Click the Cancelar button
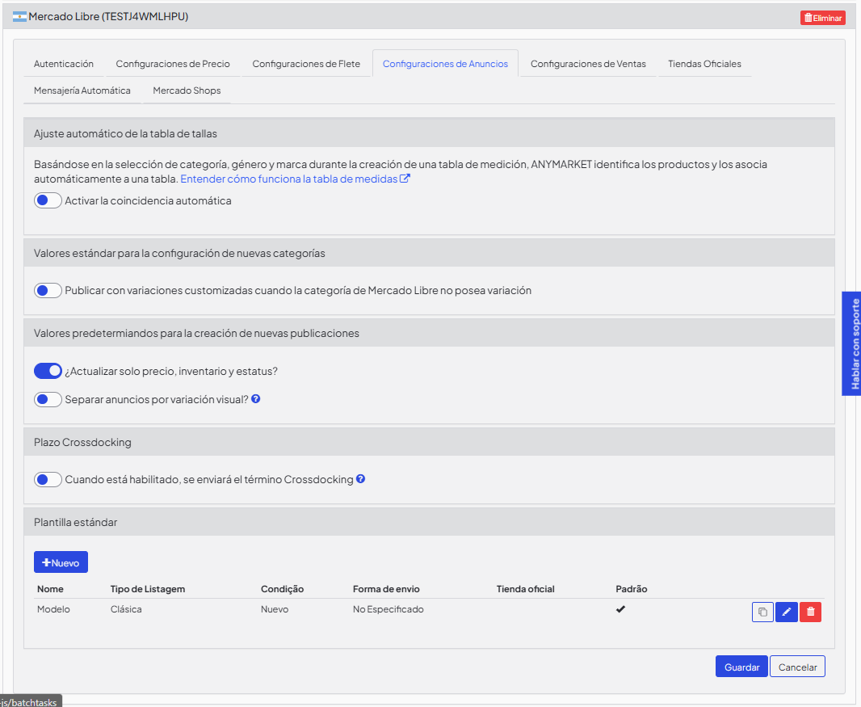 797,667
